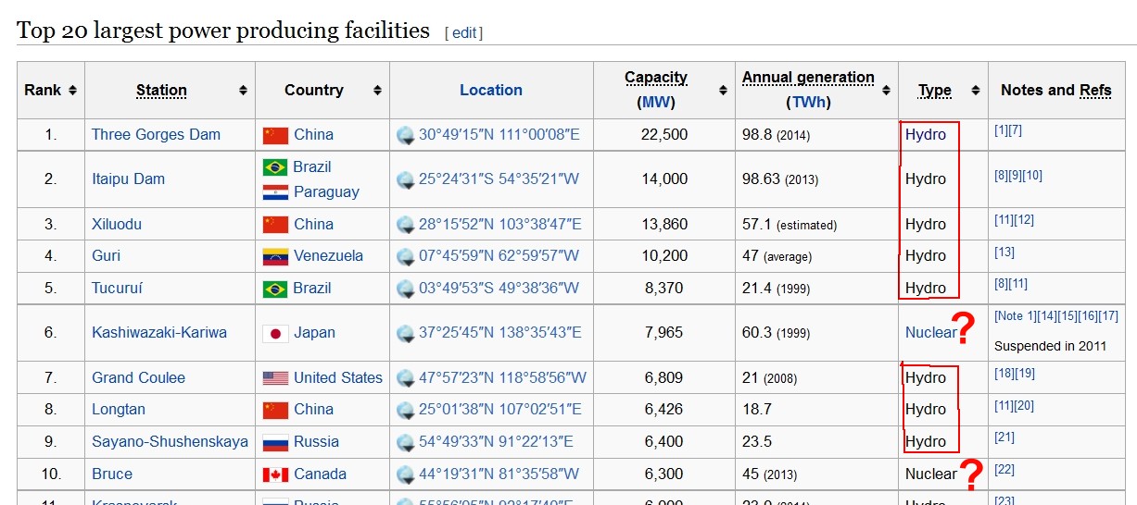1137x505 pixels.
Task: Open Bruce station link
Action: point(112,474)
